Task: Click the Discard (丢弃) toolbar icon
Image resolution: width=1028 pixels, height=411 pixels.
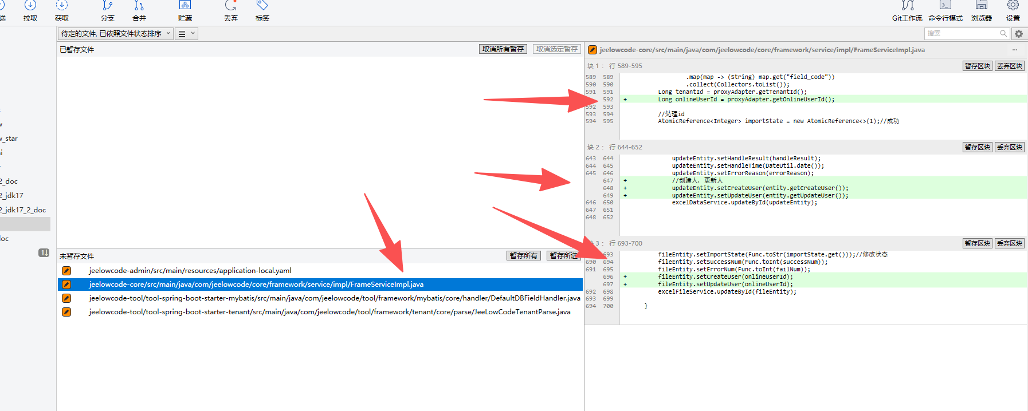Action: pos(231,7)
